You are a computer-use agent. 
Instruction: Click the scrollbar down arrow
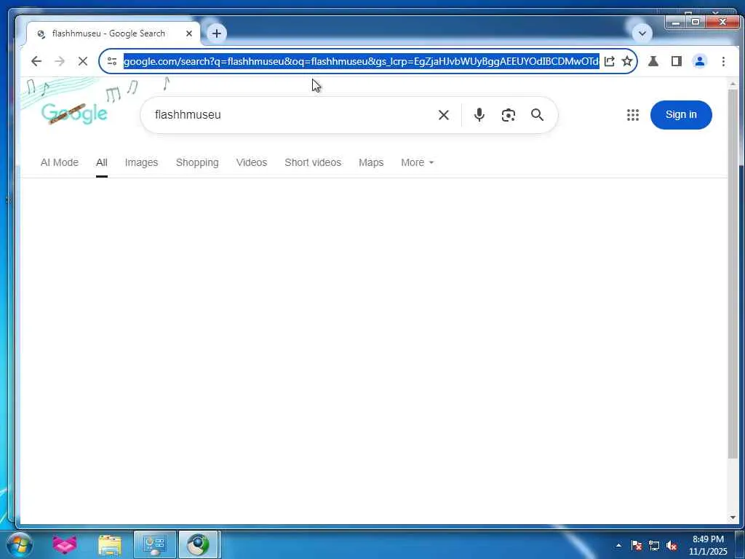click(733, 518)
